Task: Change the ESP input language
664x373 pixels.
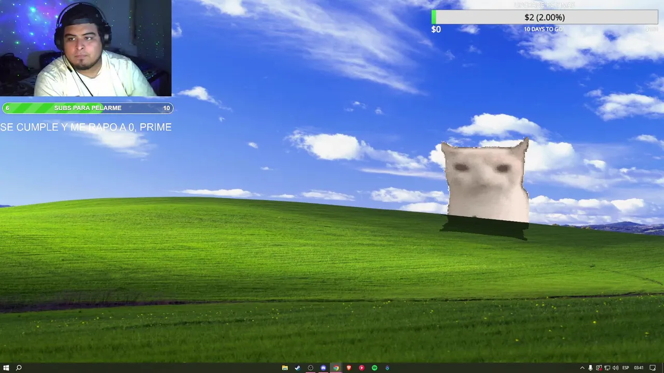Action: (x=626, y=368)
